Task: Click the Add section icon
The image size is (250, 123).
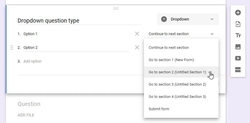Action: tap(238, 70)
